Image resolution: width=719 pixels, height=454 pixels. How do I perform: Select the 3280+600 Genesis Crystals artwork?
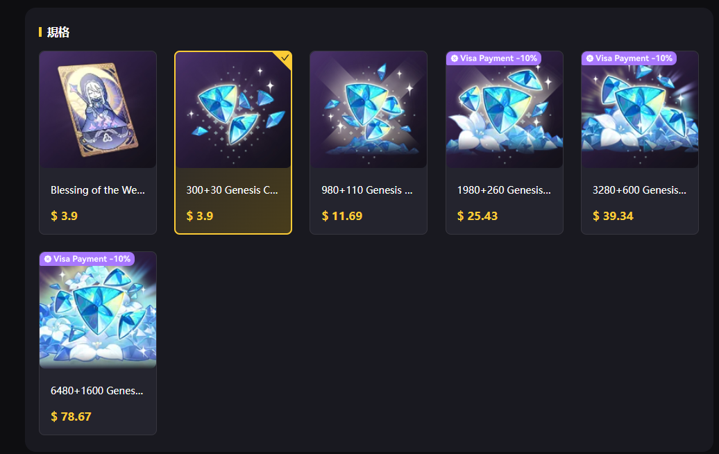(x=640, y=110)
